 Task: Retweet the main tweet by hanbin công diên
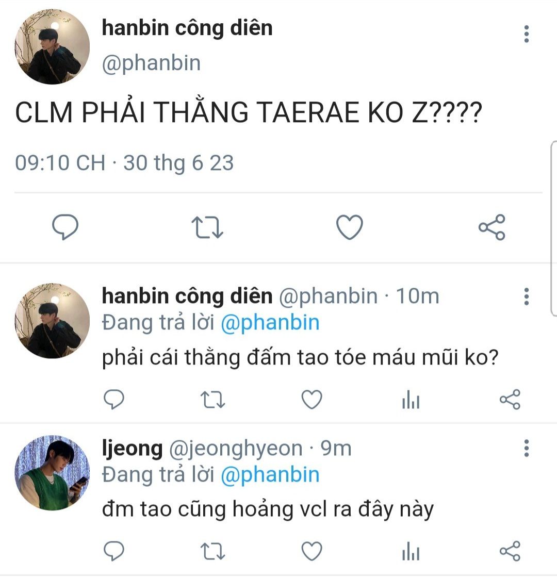pos(207,227)
